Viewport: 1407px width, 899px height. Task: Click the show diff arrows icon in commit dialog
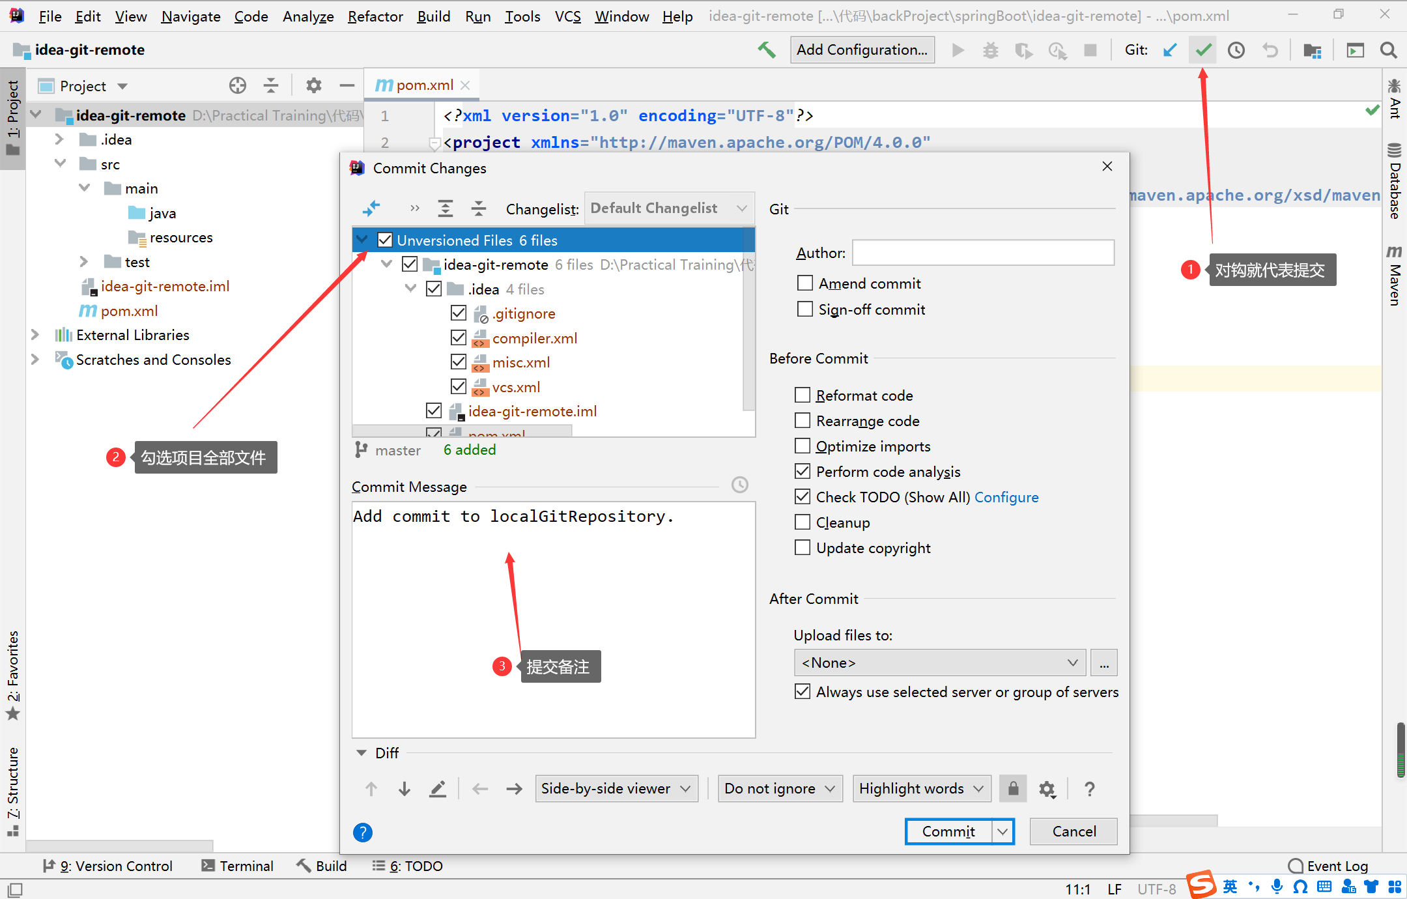[x=371, y=208]
